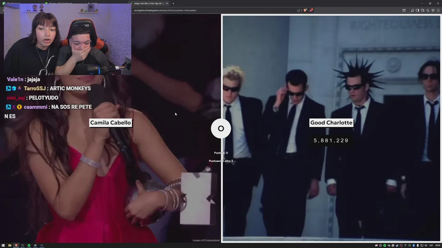Open the network icon in system tray
Screen dimensions: 442x248
click(422, 245)
